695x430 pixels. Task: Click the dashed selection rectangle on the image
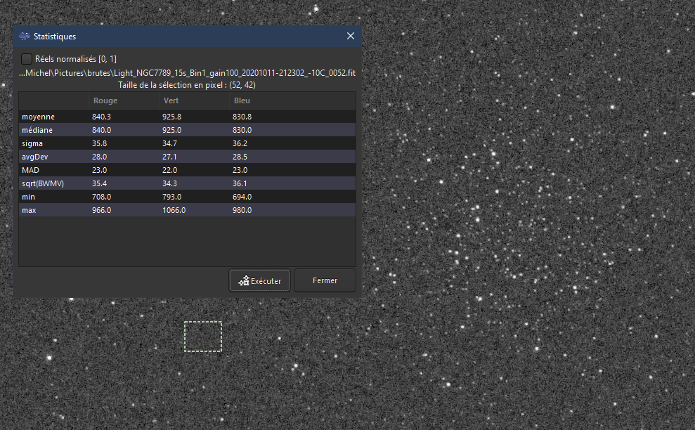click(x=202, y=336)
